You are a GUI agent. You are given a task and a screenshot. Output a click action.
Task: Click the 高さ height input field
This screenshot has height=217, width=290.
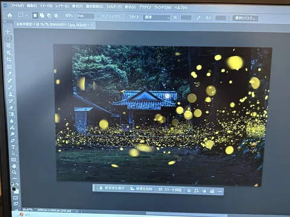[x=221, y=18]
